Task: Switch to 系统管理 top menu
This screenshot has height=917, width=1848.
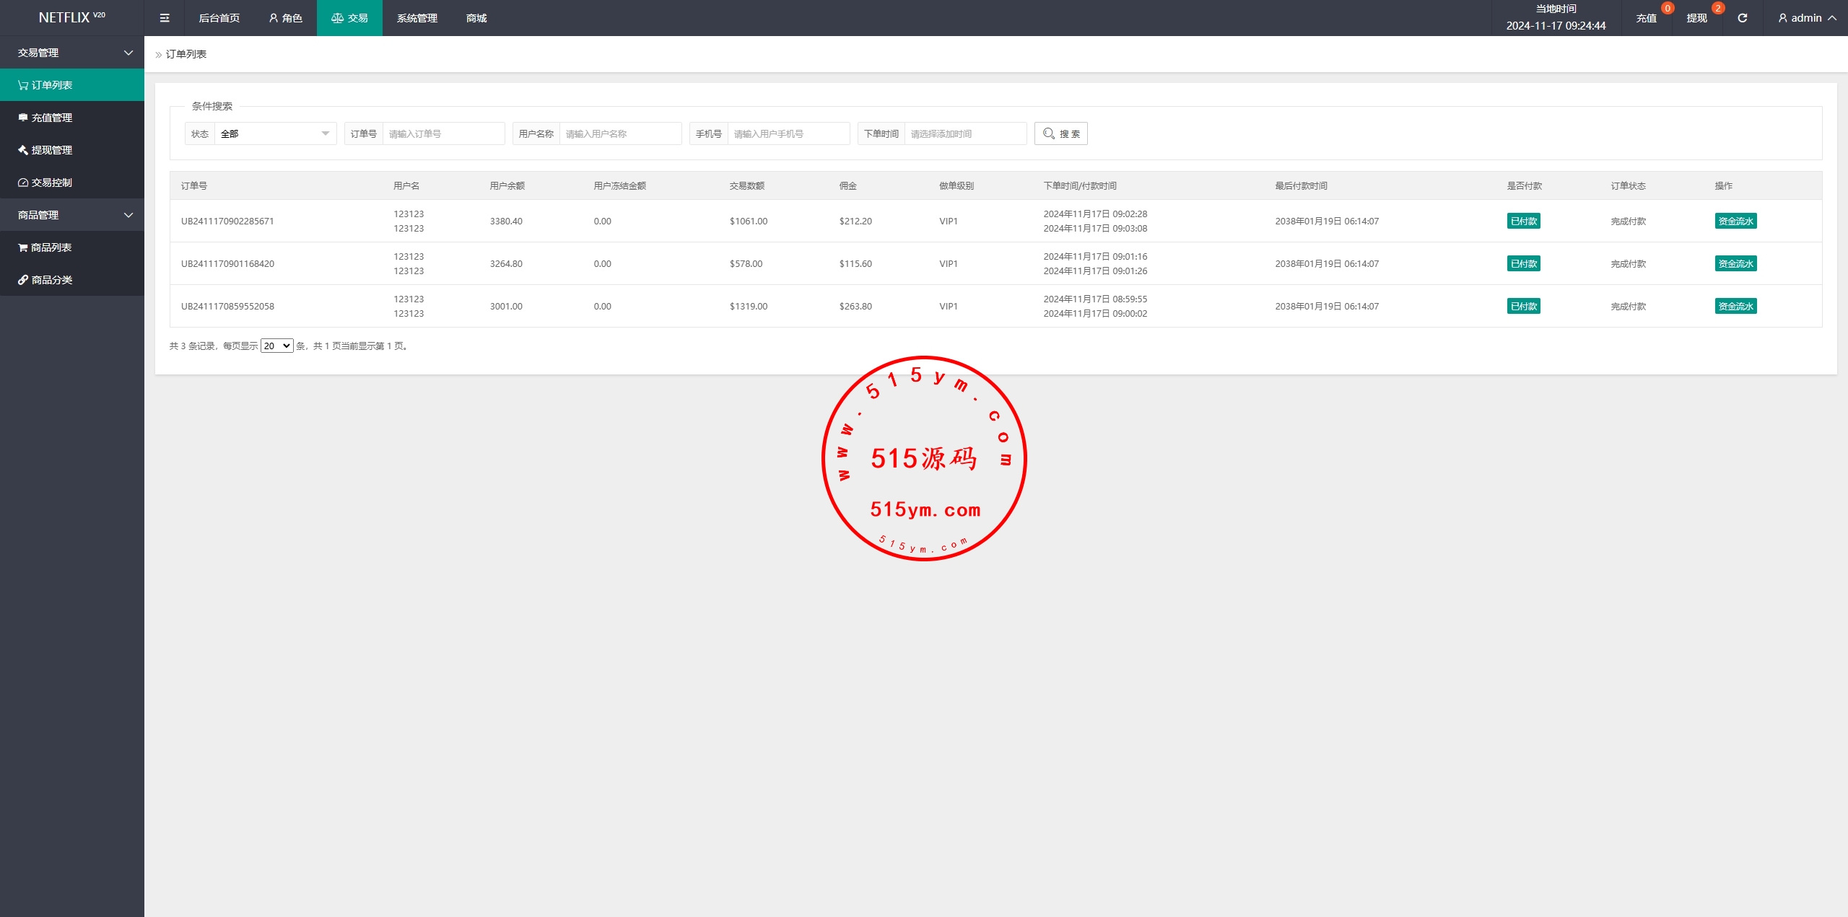Action: [x=417, y=18]
